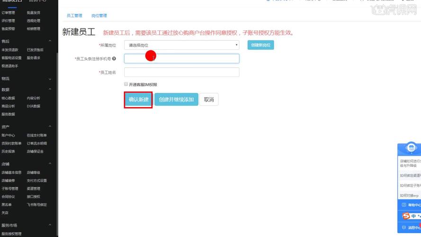Click the 取消 cancel button
This screenshot has height=237, width=421.
(209, 100)
